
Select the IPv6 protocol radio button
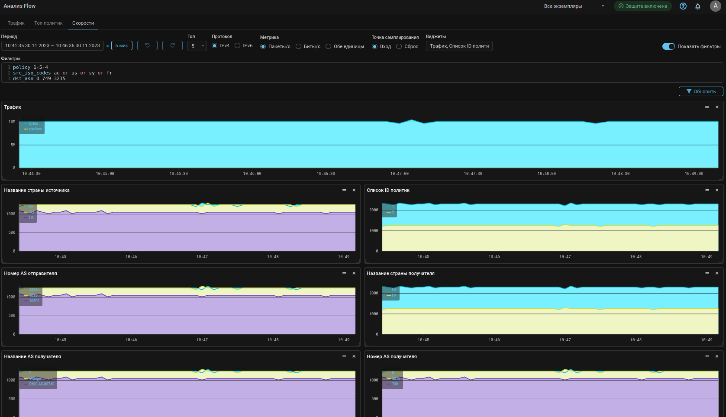(238, 45)
